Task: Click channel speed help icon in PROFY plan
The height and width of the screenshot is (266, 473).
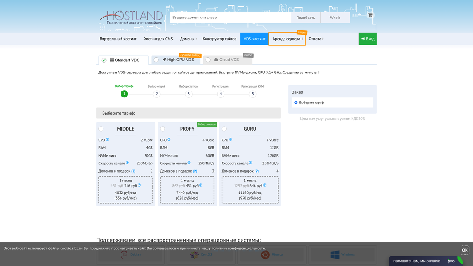Action: pyautogui.click(x=189, y=163)
